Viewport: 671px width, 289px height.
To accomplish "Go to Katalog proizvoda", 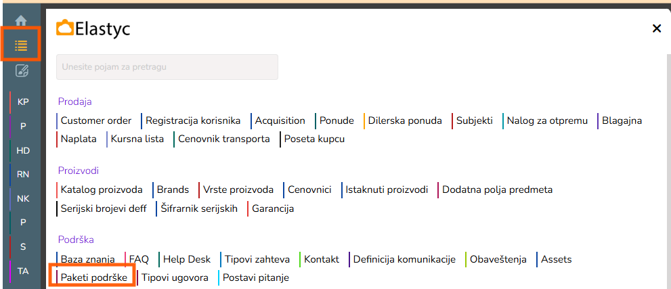I will pos(102,190).
